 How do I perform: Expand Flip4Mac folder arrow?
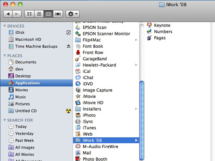[136, 40]
